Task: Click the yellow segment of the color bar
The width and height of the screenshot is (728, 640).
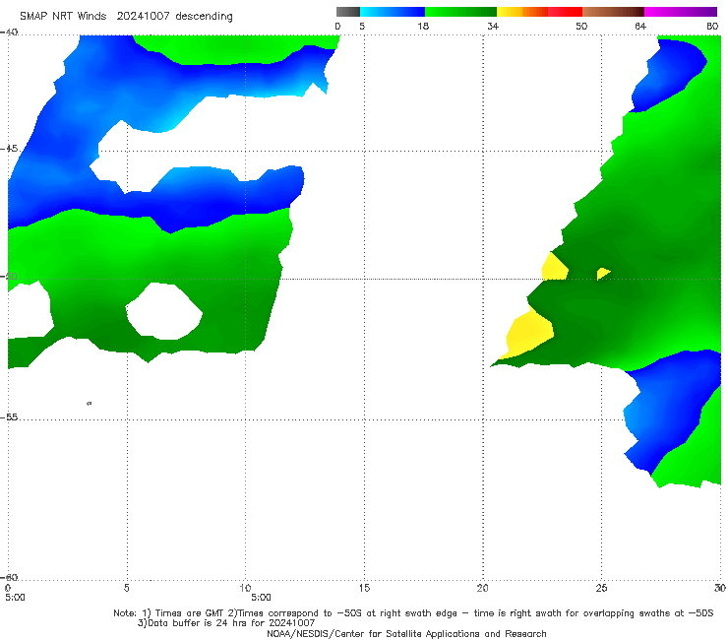Action: (x=510, y=12)
